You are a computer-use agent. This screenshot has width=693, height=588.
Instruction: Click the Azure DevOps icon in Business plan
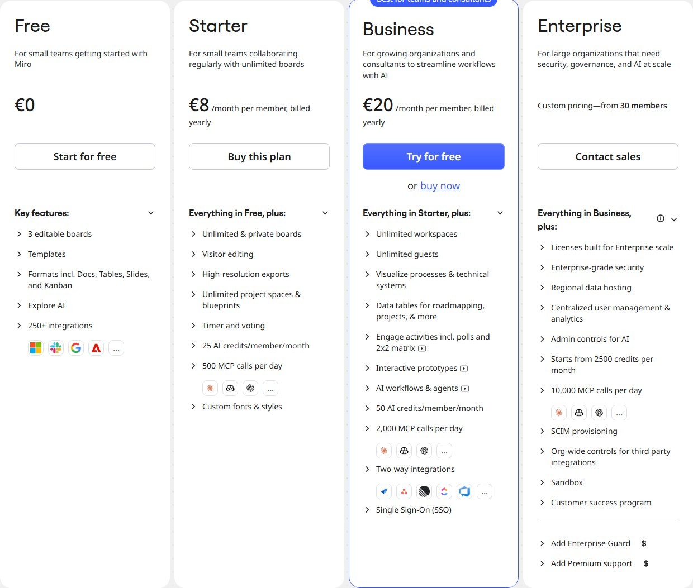(464, 492)
